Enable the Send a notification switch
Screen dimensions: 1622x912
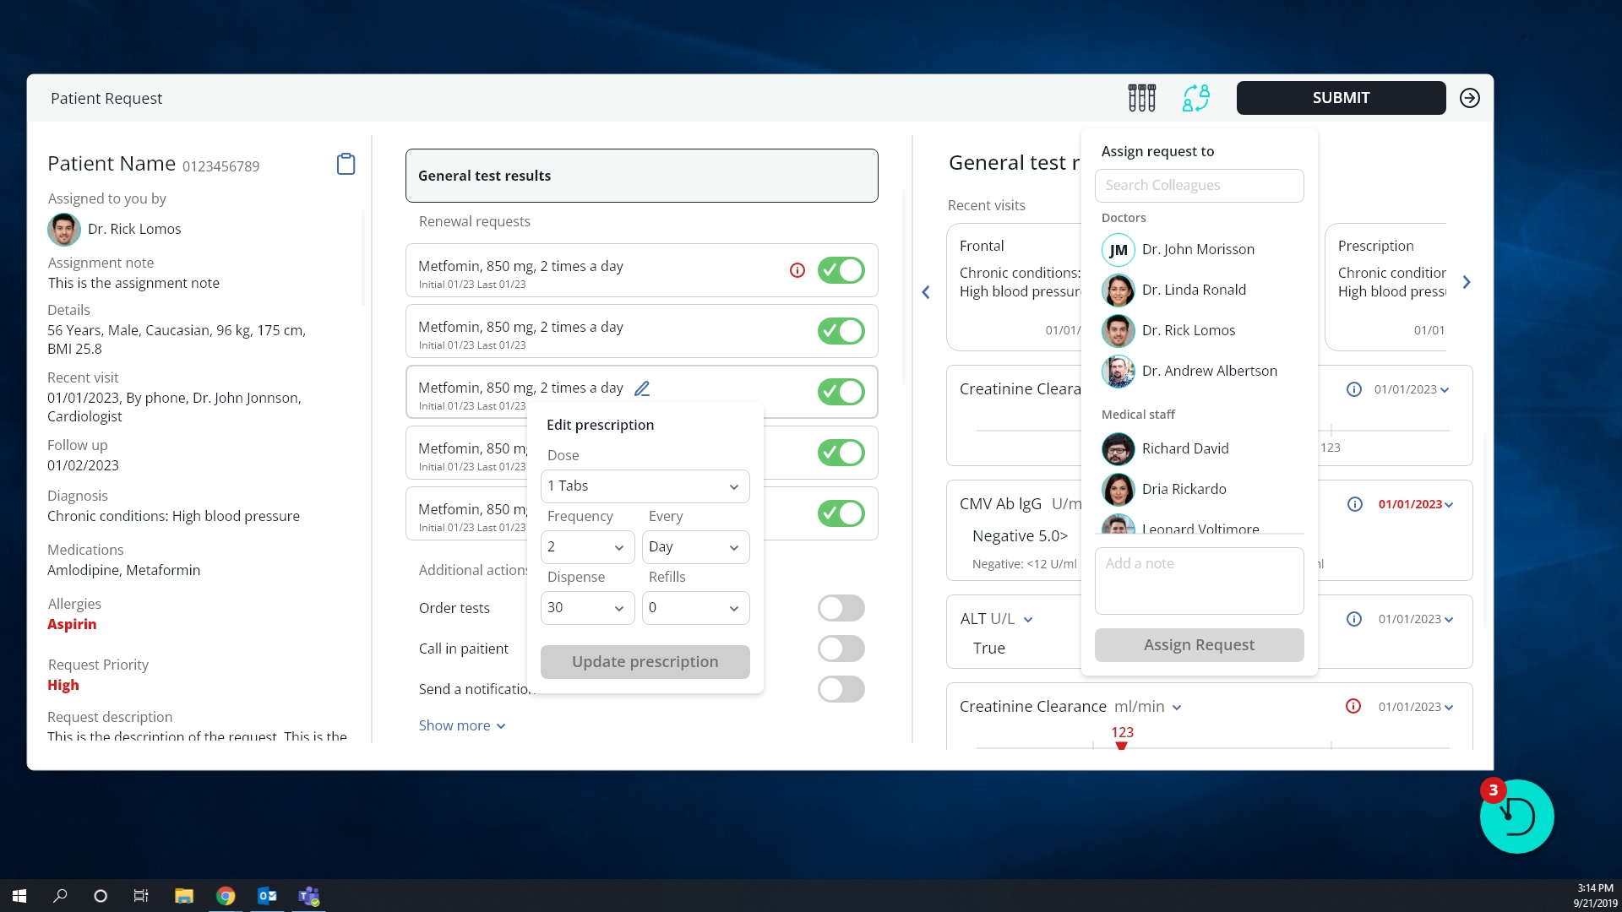[x=841, y=689]
